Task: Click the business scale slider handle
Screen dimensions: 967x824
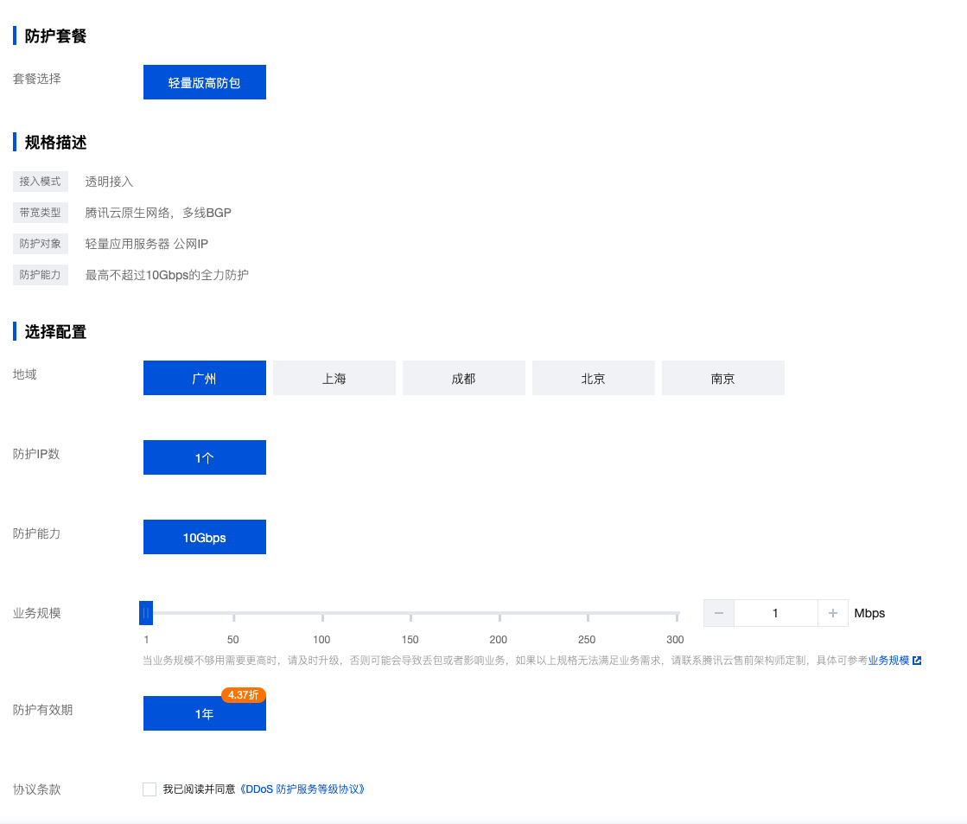Action: click(x=146, y=613)
